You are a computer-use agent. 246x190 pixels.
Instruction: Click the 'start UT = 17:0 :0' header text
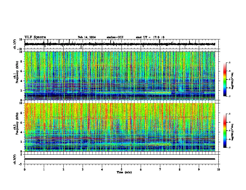point(150,37)
